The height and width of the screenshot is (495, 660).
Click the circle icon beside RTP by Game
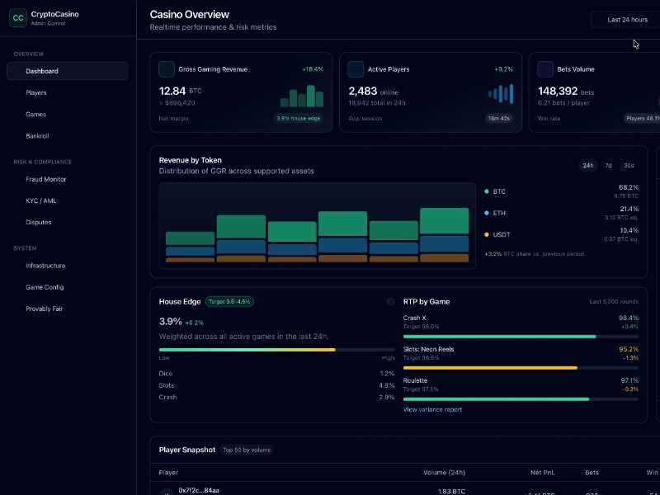pos(392,301)
